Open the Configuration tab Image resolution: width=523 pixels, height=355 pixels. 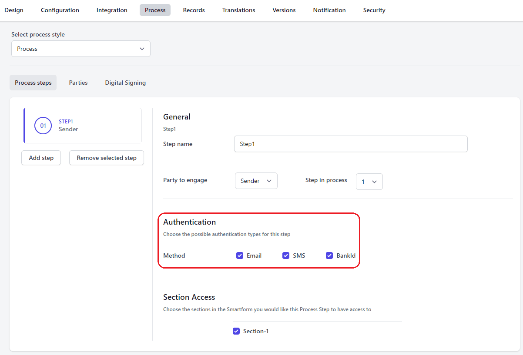click(x=60, y=10)
